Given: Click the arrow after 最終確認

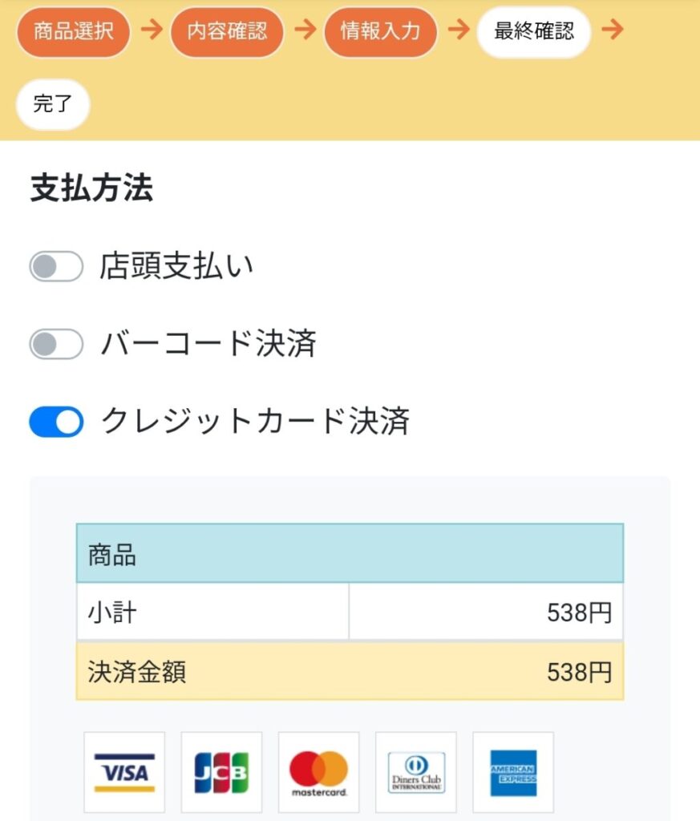Looking at the screenshot, I should pos(613,30).
